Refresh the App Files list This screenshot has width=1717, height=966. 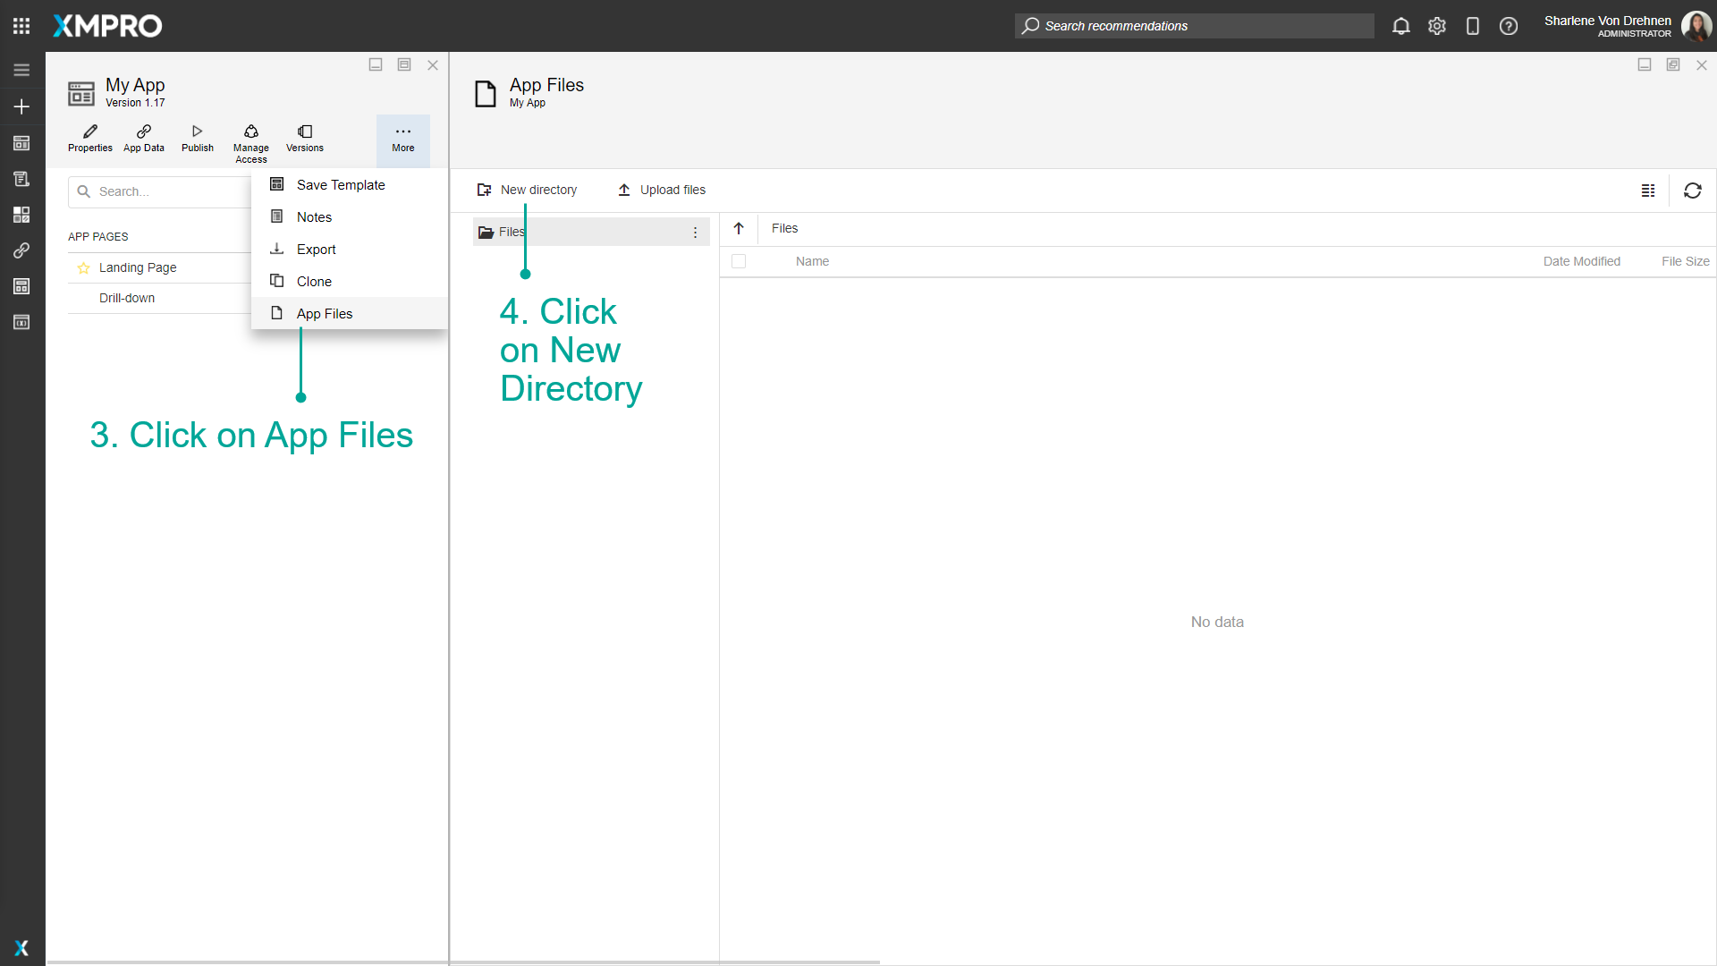click(1693, 191)
